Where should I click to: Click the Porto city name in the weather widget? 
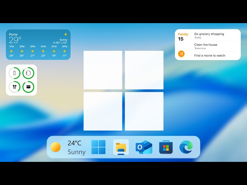tap(13, 34)
